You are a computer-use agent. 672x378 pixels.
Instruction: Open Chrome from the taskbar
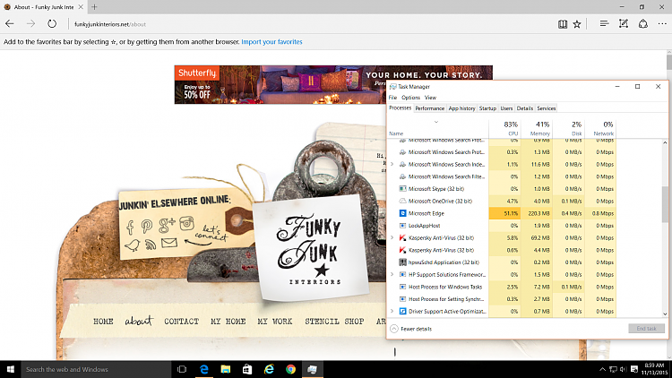(290, 369)
